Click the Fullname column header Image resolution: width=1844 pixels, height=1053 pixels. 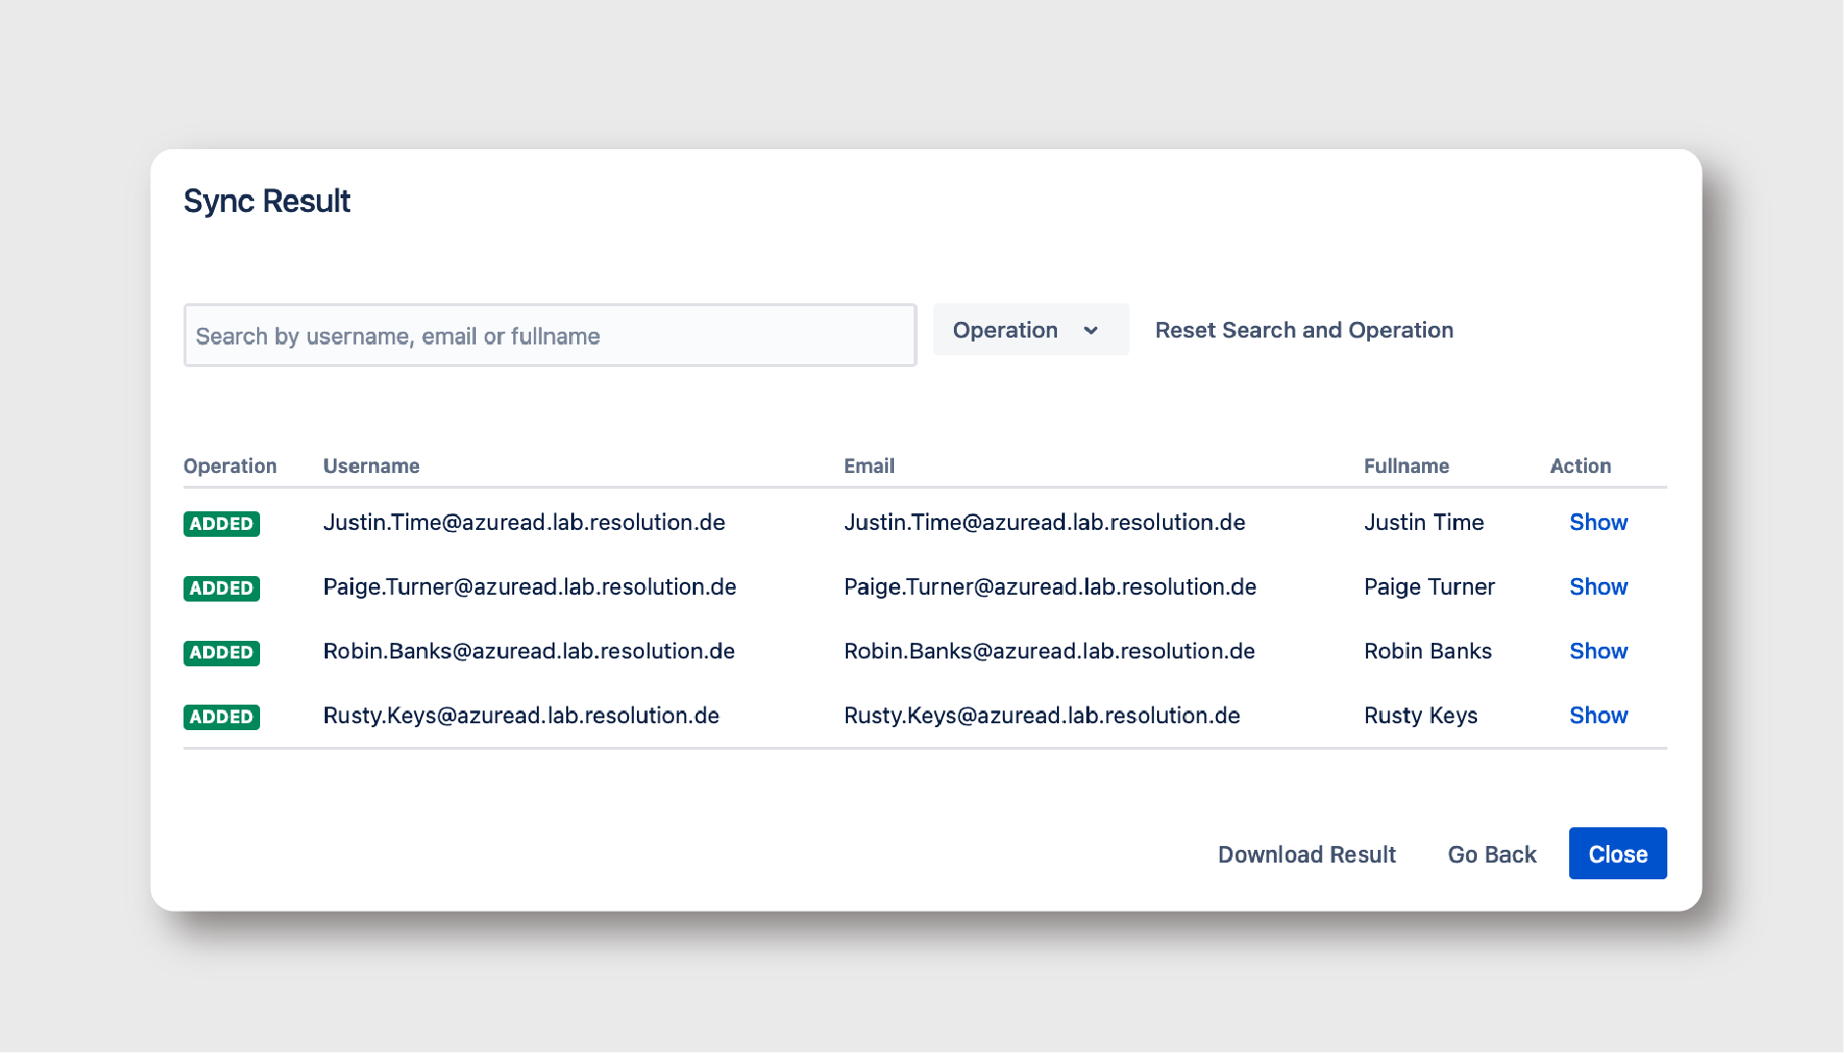click(x=1406, y=466)
